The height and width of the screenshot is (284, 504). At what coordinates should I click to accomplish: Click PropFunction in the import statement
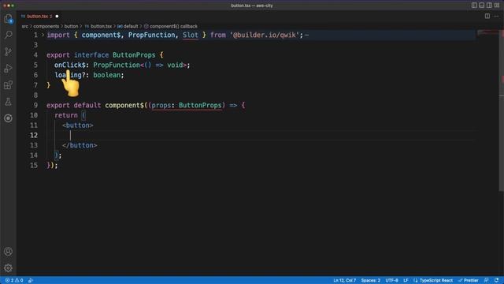pyautogui.click(x=151, y=35)
